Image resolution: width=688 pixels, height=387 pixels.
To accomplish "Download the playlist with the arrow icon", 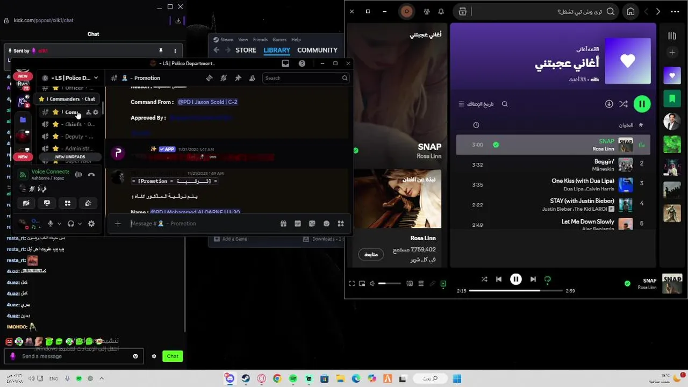I will (x=609, y=104).
